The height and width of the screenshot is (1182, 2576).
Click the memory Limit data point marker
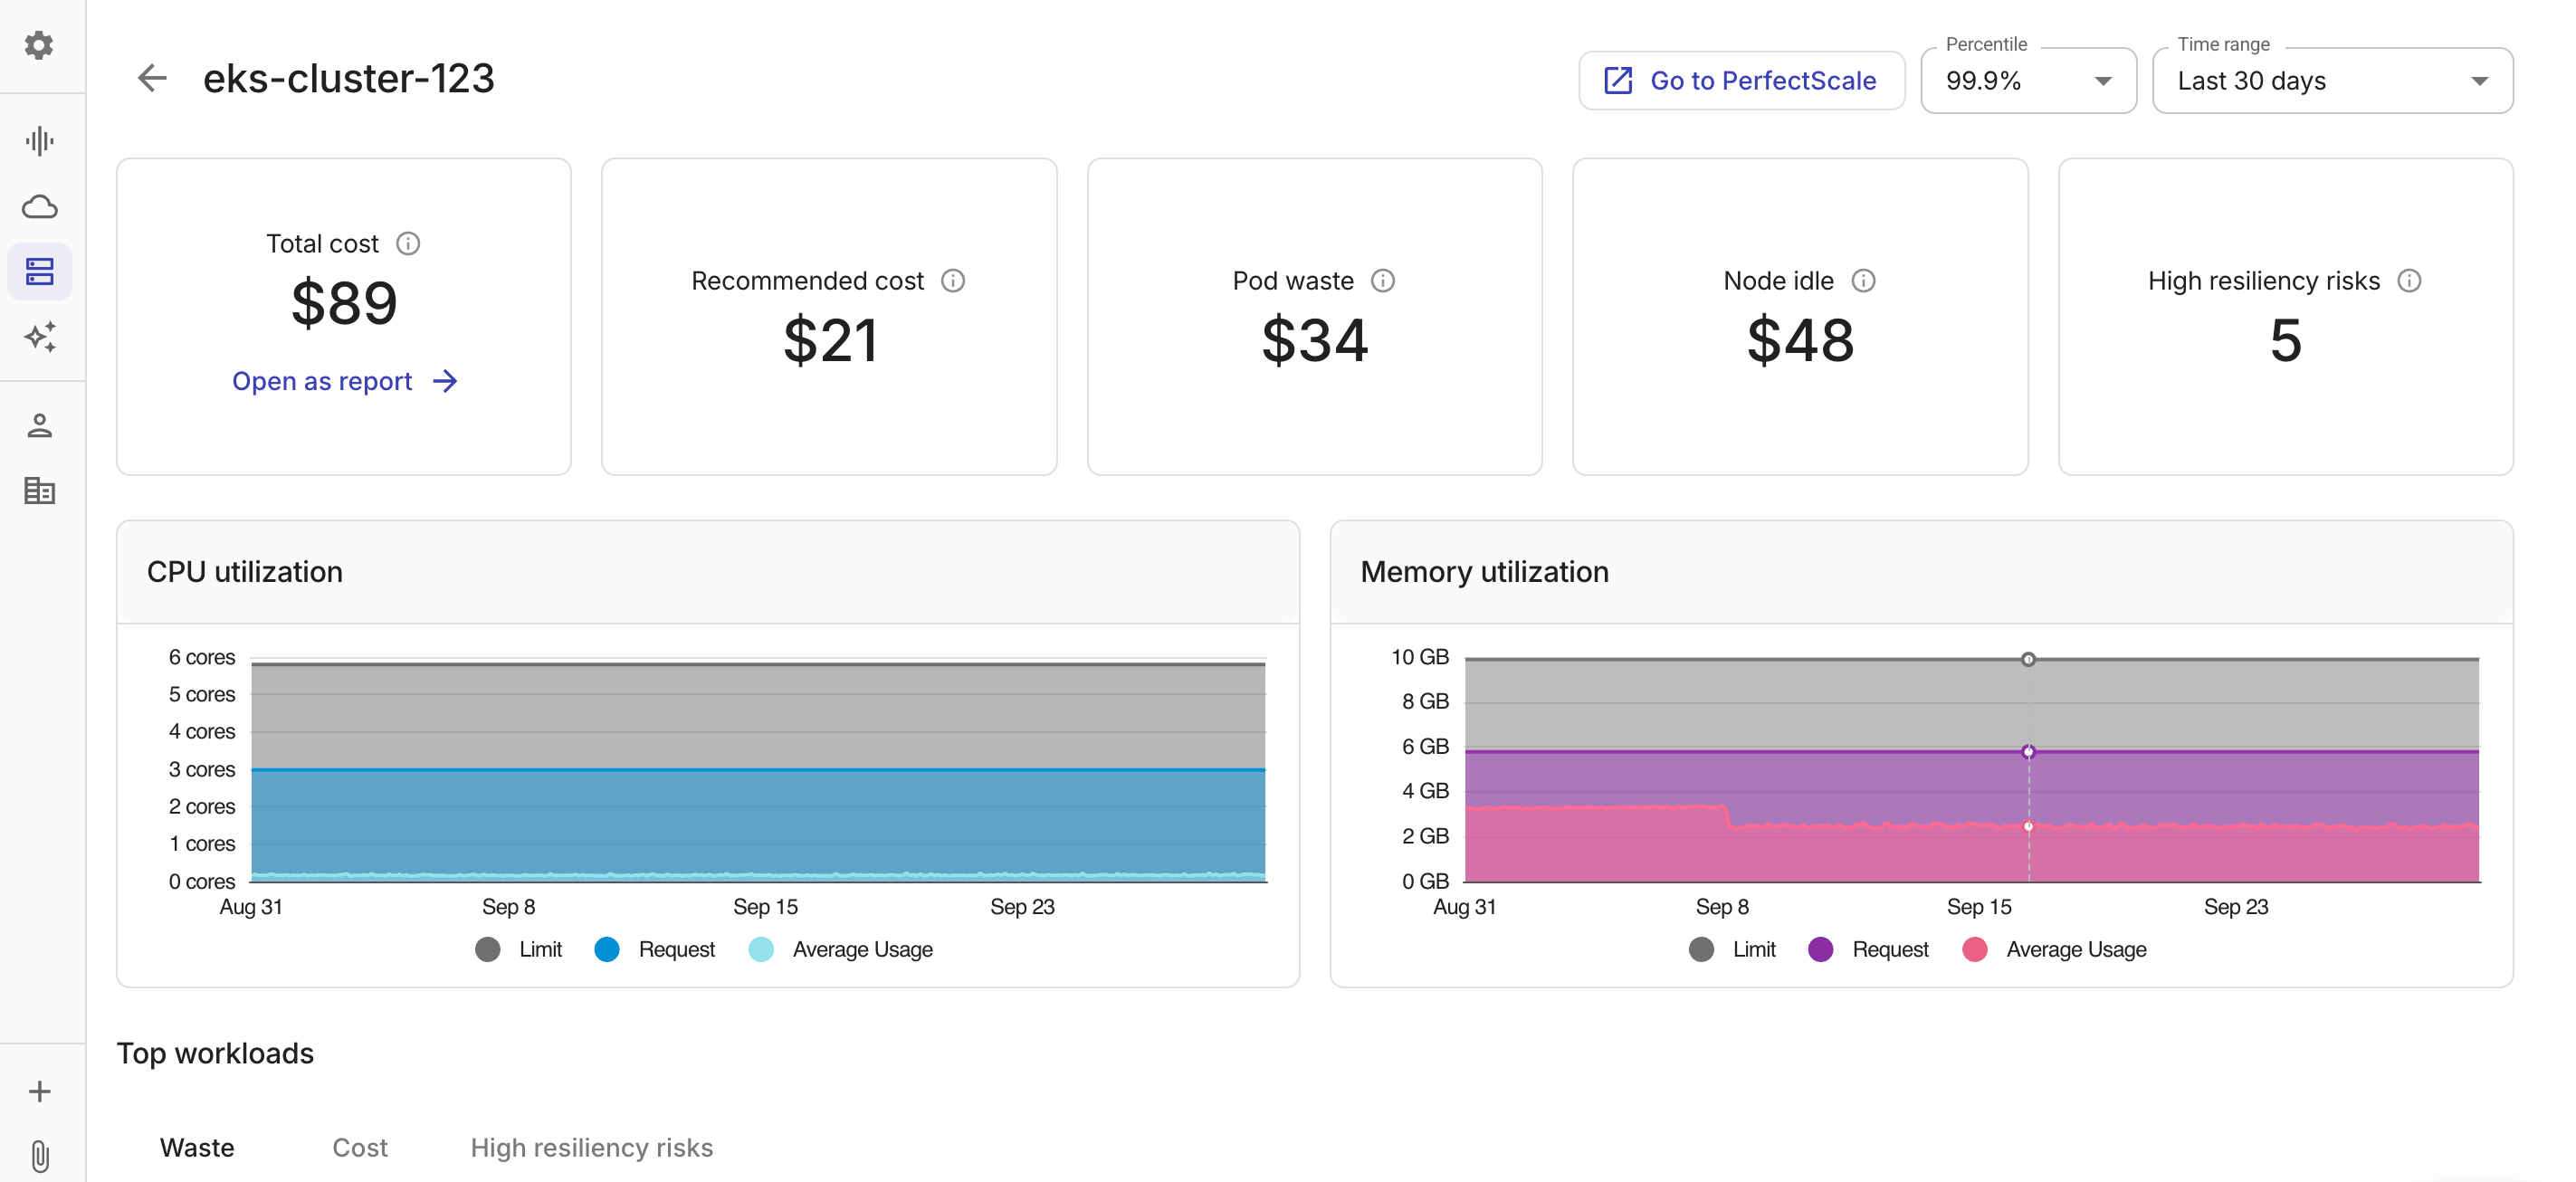[2028, 659]
